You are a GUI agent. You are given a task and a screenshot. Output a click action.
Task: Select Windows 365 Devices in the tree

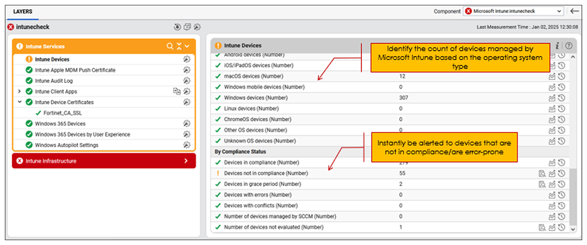click(60, 123)
